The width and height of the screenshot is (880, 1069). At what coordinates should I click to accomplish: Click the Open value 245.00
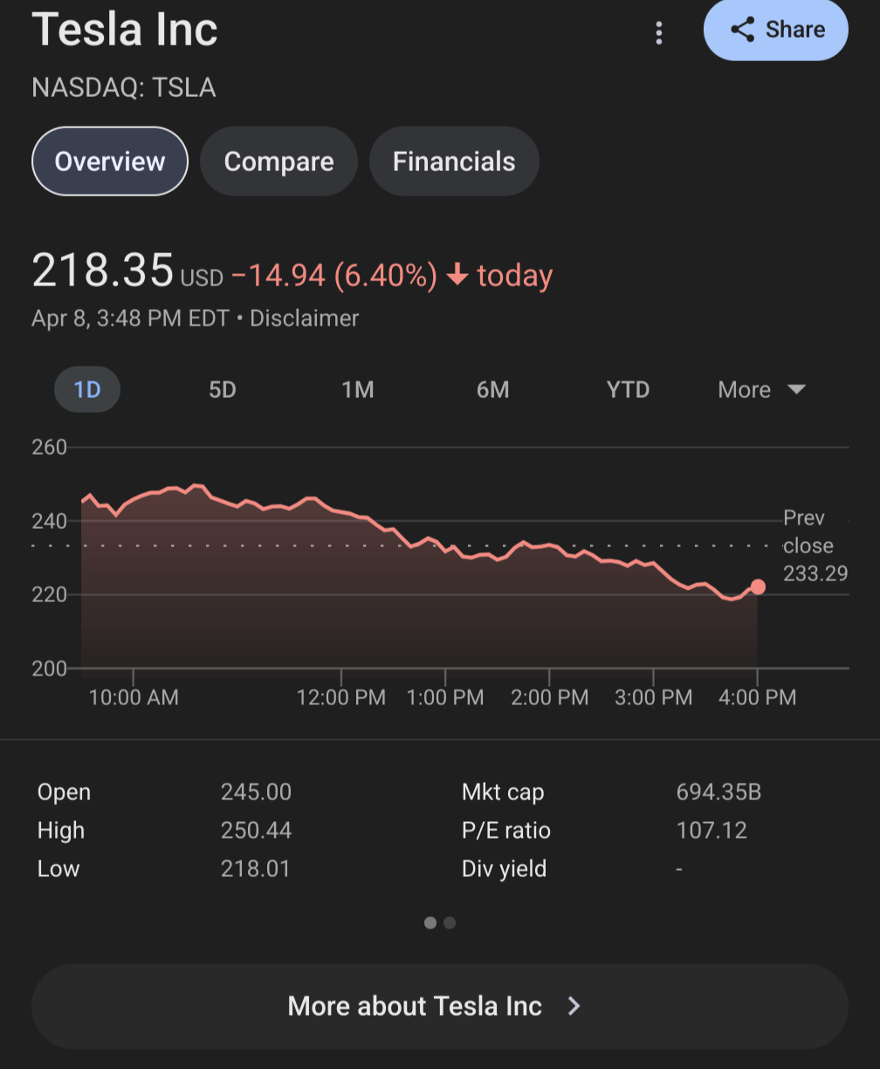click(x=256, y=792)
